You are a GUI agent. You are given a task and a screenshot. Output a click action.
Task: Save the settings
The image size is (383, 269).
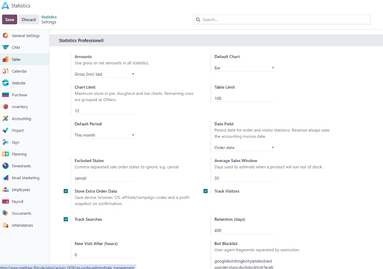9,19
